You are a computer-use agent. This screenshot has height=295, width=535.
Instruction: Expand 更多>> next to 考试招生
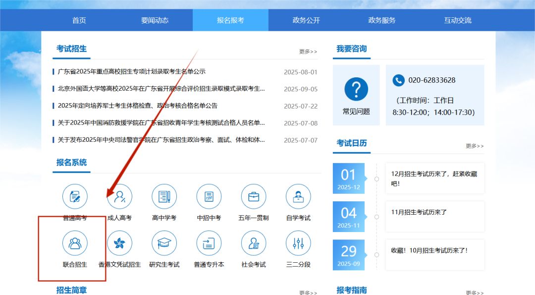pyautogui.click(x=308, y=52)
